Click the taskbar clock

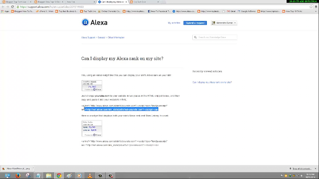[310, 176]
